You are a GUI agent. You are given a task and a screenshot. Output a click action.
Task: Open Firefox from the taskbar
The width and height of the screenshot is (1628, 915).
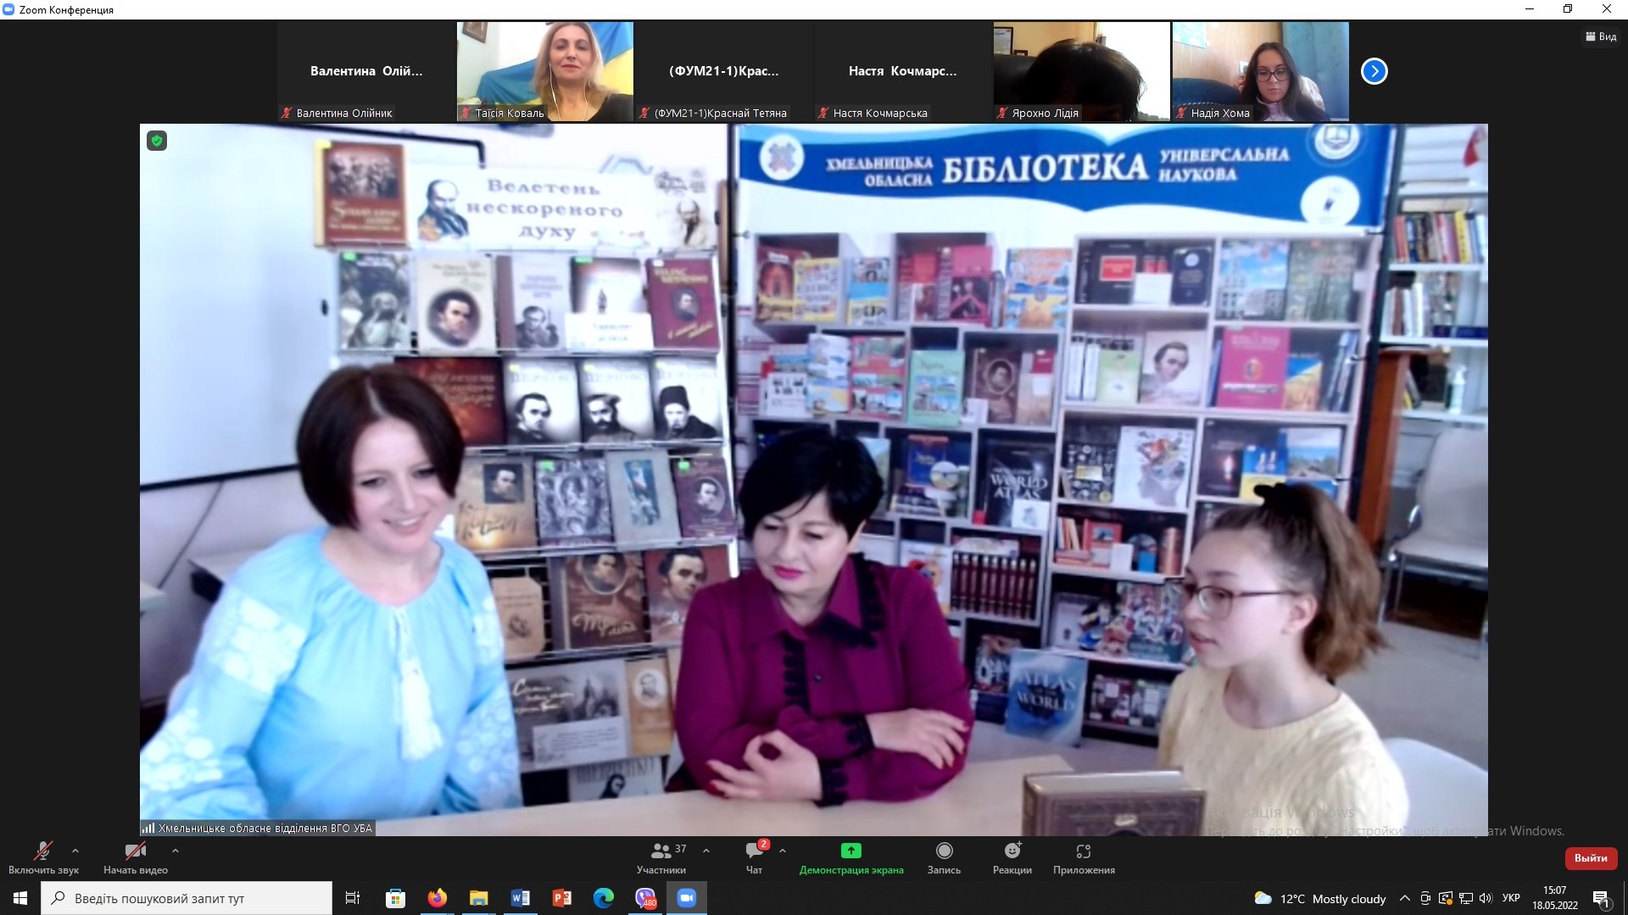(x=438, y=898)
